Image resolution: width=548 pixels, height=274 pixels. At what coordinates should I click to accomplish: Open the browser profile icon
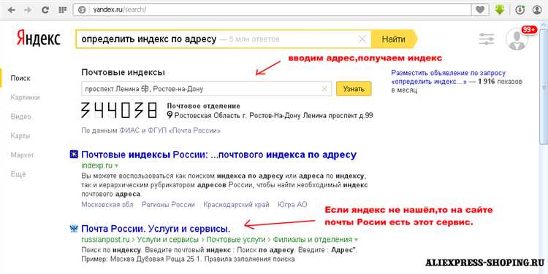click(537, 9)
